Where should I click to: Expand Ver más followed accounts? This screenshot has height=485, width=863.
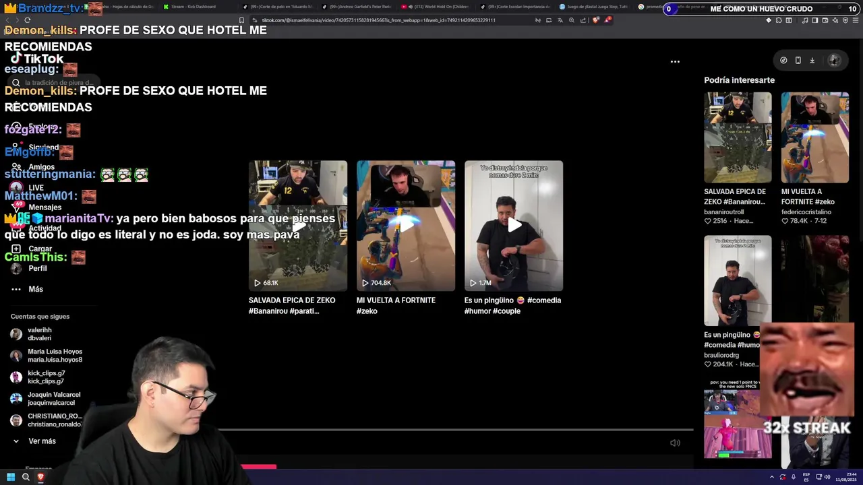point(35,441)
